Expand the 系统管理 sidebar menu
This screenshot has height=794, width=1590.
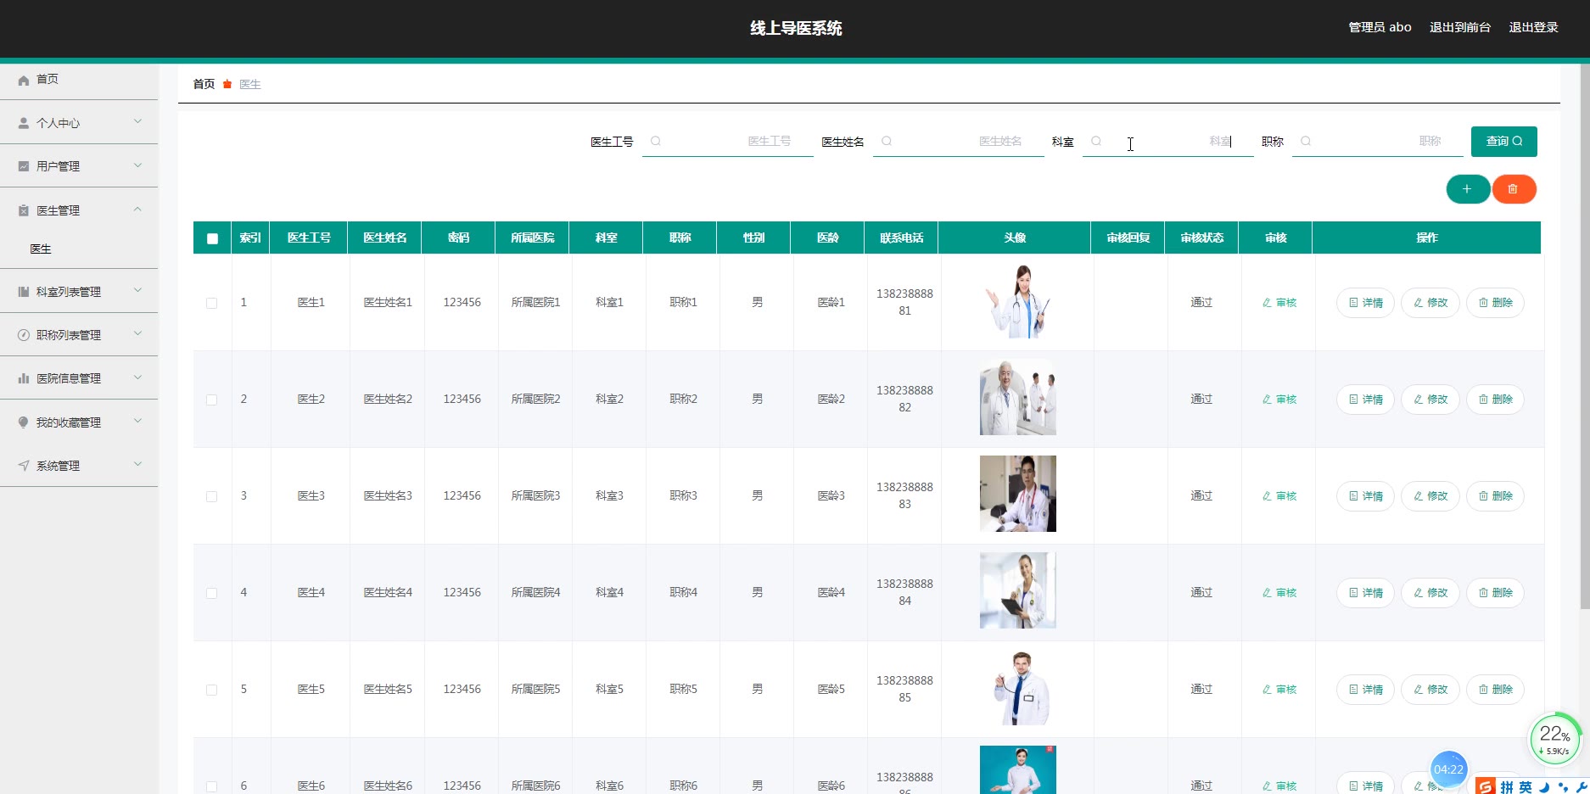(x=79, y=466)
